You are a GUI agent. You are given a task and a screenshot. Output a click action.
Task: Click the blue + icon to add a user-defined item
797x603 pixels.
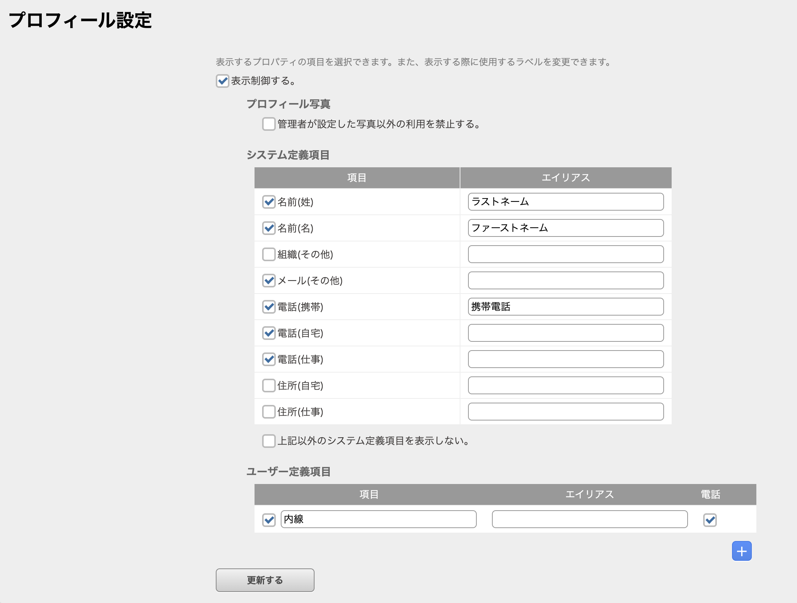coord(741,551)
